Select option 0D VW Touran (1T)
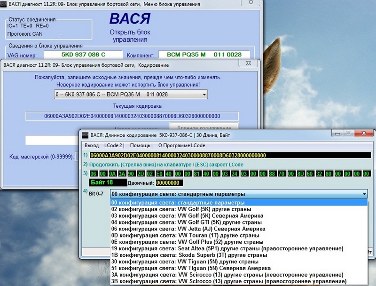The height and width of the screenshot is (286, 376). [239, 235]
